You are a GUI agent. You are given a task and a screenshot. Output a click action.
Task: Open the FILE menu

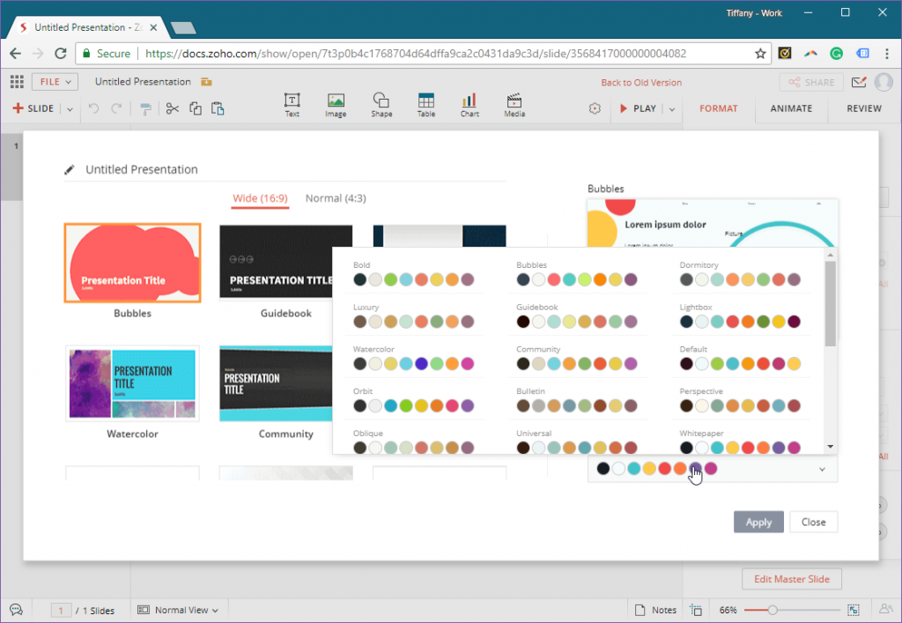click(x=54, y=81)
